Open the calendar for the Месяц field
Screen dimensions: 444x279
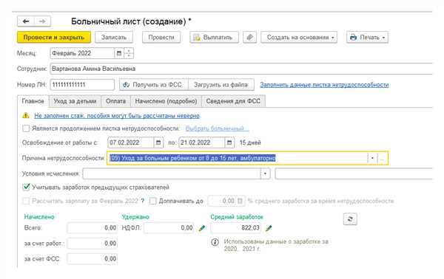pyautogui.click(x=119, y=53)
